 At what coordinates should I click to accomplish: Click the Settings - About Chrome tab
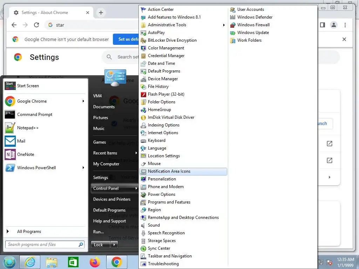pyautogui.click(x=51, y=13)
